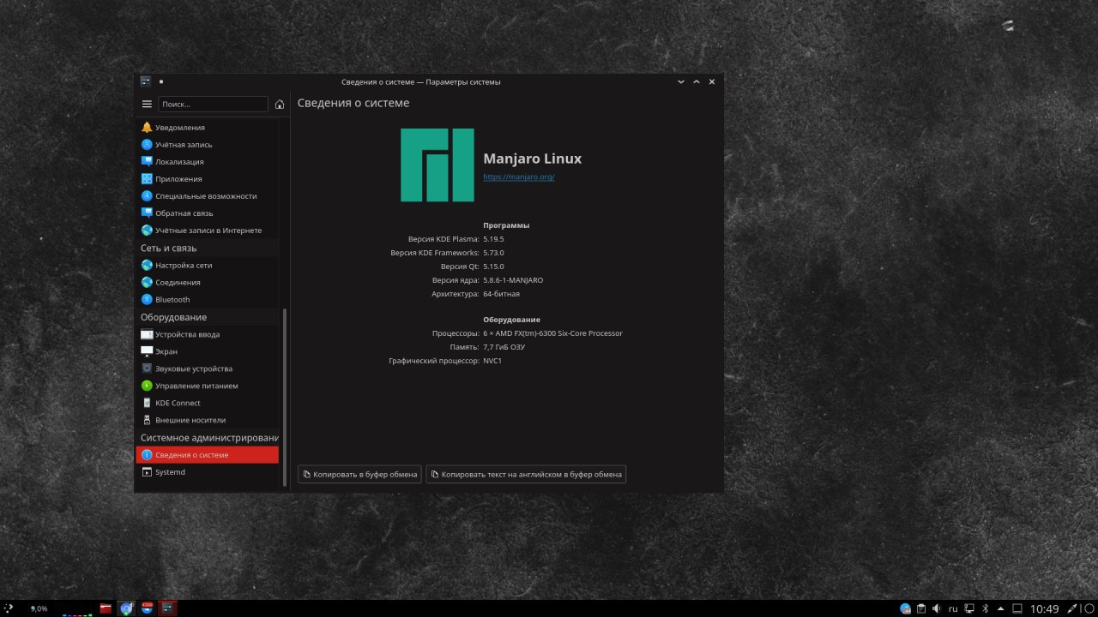Open Звуковые устройства
The width and height of the screenshot is (1098, 617).
(x=208, y=368)
